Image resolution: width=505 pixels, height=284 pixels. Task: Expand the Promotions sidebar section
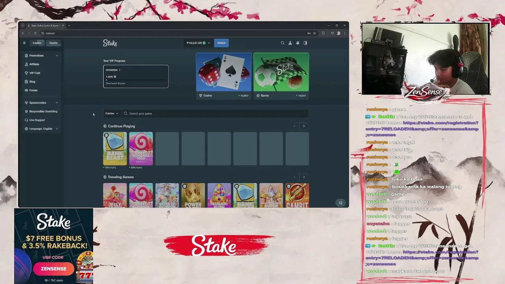pyautogui.click(x=57, y=56)
